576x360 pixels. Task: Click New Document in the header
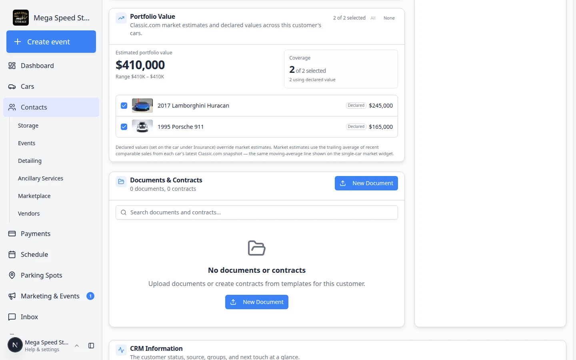[366, 183]
